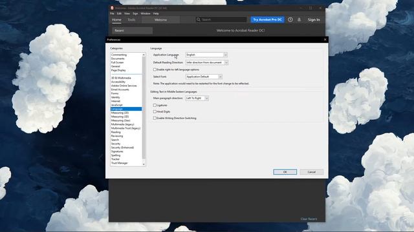Click the Categories list scroll-up arrow
Viewport: 414px width, 232px height.
[144, 55]
